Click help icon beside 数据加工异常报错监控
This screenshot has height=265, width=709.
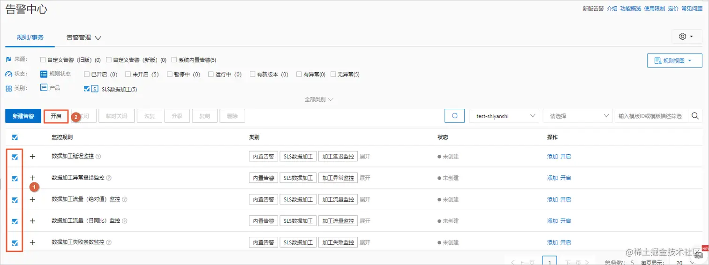coord(109,178)
